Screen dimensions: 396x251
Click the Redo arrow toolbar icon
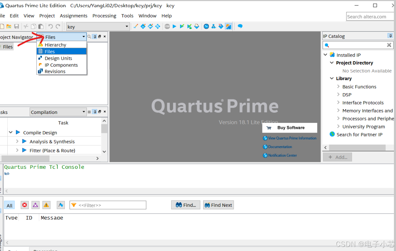(58, 27)
